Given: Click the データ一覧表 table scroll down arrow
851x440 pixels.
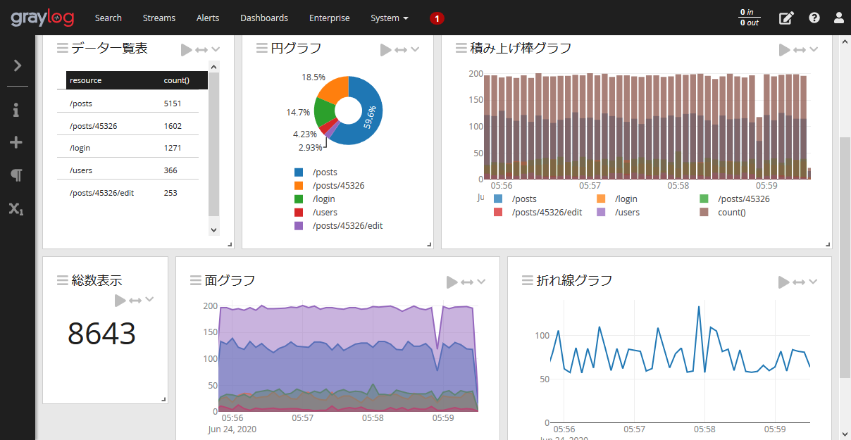Looking at the screenshot, I should (x=214, y=230).
